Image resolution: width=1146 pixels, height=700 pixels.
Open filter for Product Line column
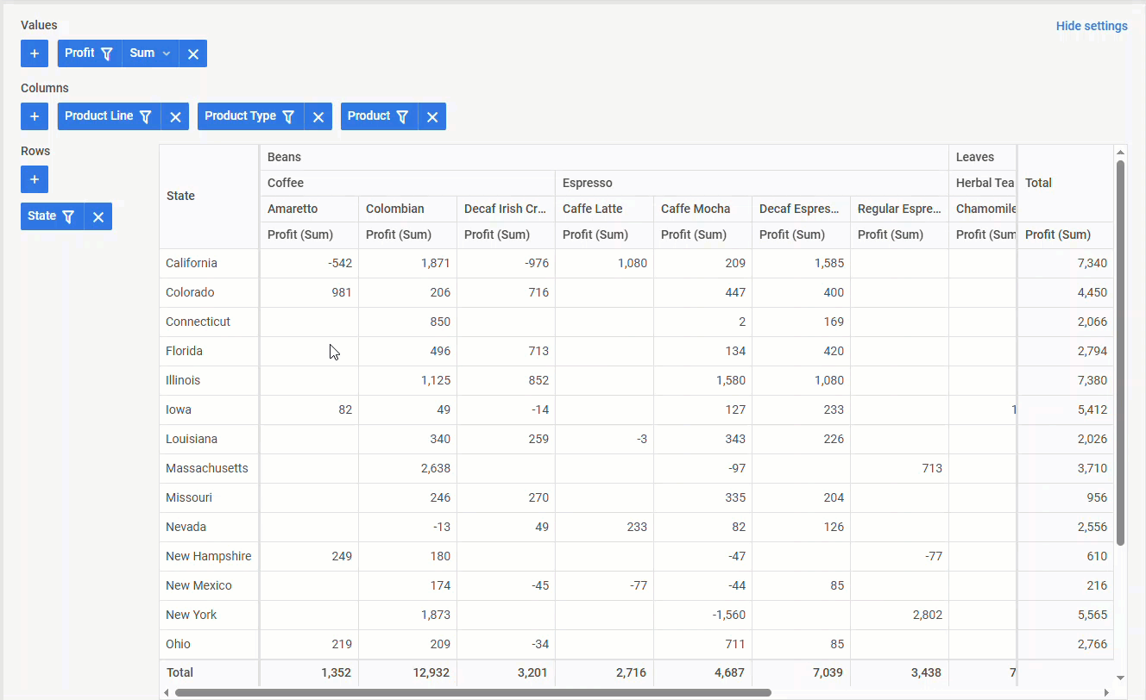[146, 116]
